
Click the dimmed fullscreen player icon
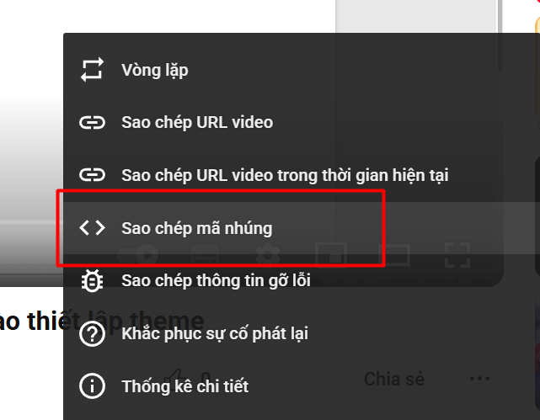457,255
